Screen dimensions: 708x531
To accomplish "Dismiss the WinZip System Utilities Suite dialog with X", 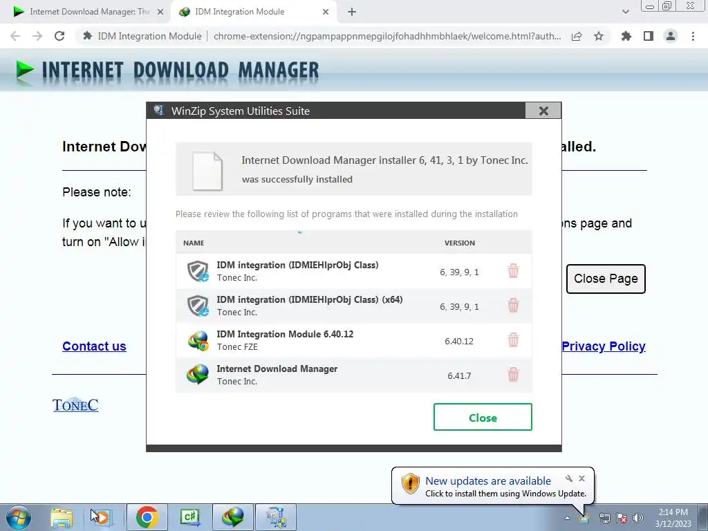I will coord(543,111).
